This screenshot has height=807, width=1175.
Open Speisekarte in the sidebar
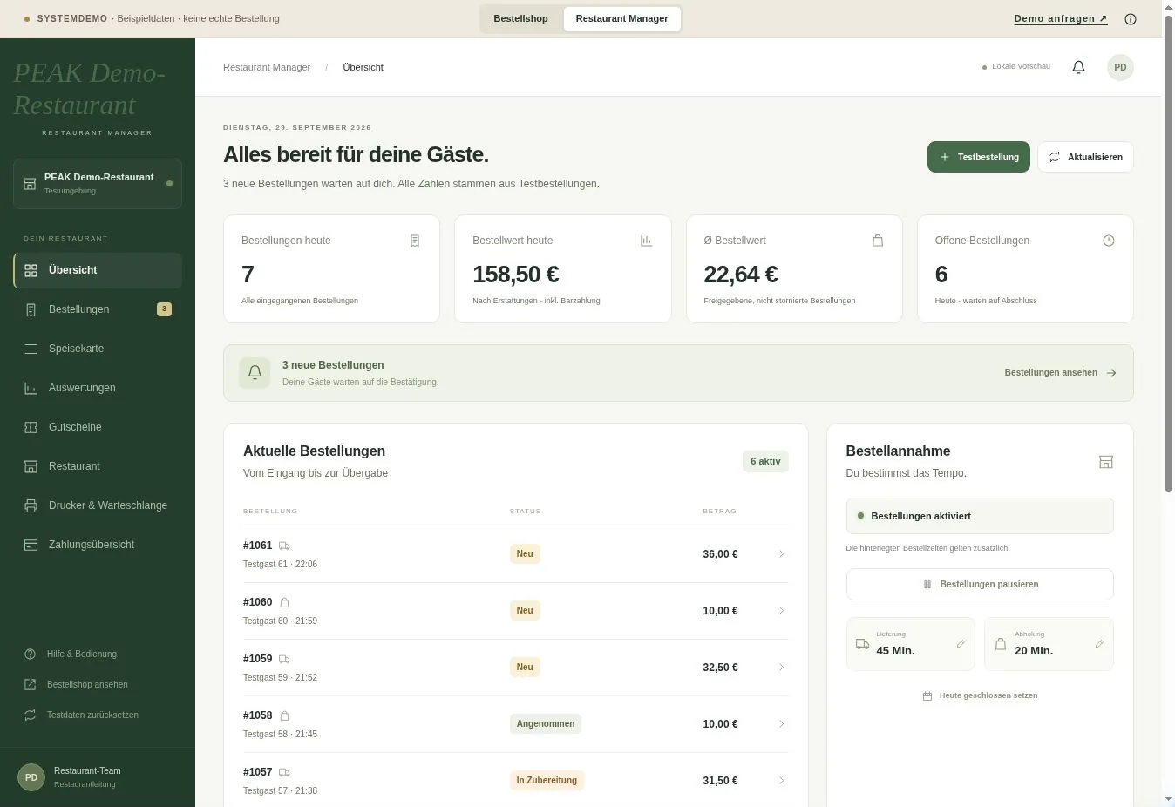click(98, 349)
